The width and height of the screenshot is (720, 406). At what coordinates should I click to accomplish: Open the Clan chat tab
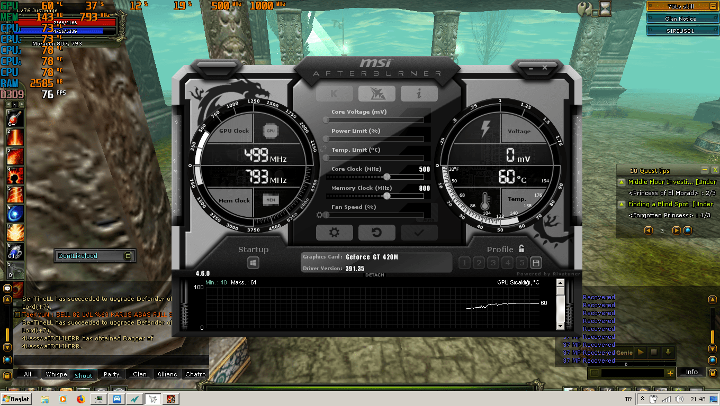tap(140, 374)
